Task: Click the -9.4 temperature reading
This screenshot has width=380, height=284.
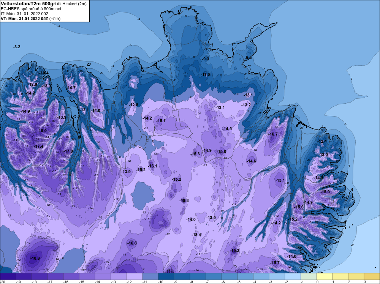Action: [x=248, y=58]
